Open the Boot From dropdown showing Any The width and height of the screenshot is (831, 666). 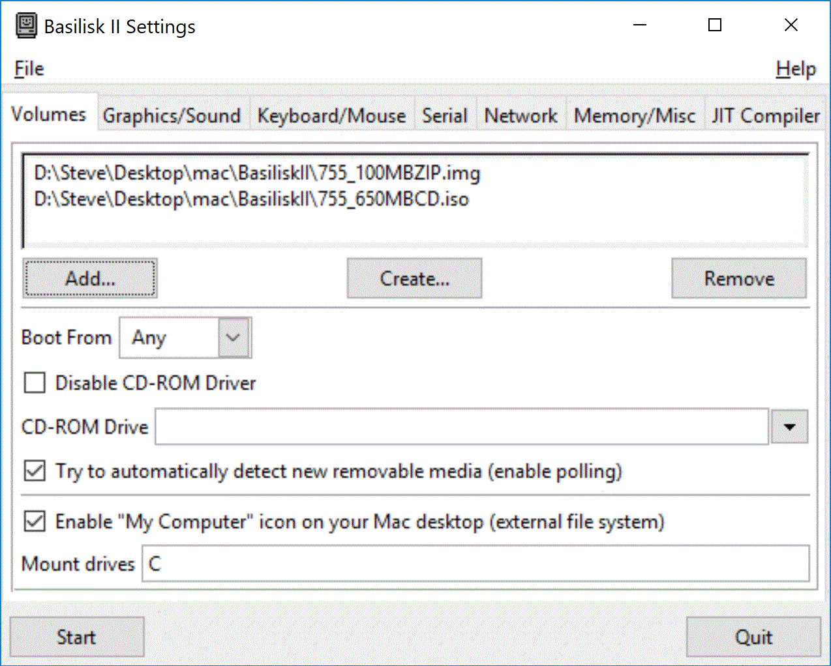tap(185, 338)
